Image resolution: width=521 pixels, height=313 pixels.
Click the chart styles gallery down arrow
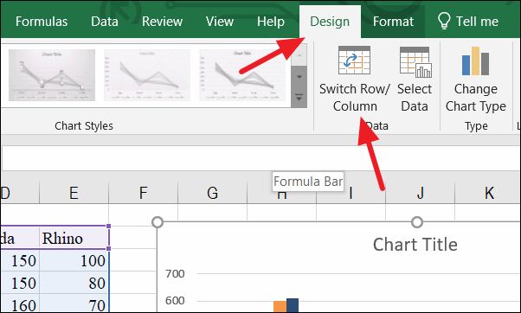coord(299,77)
